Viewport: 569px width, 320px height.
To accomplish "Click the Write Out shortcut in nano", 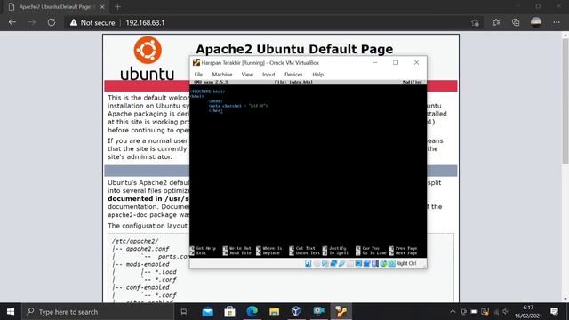I will coord(236,248).
